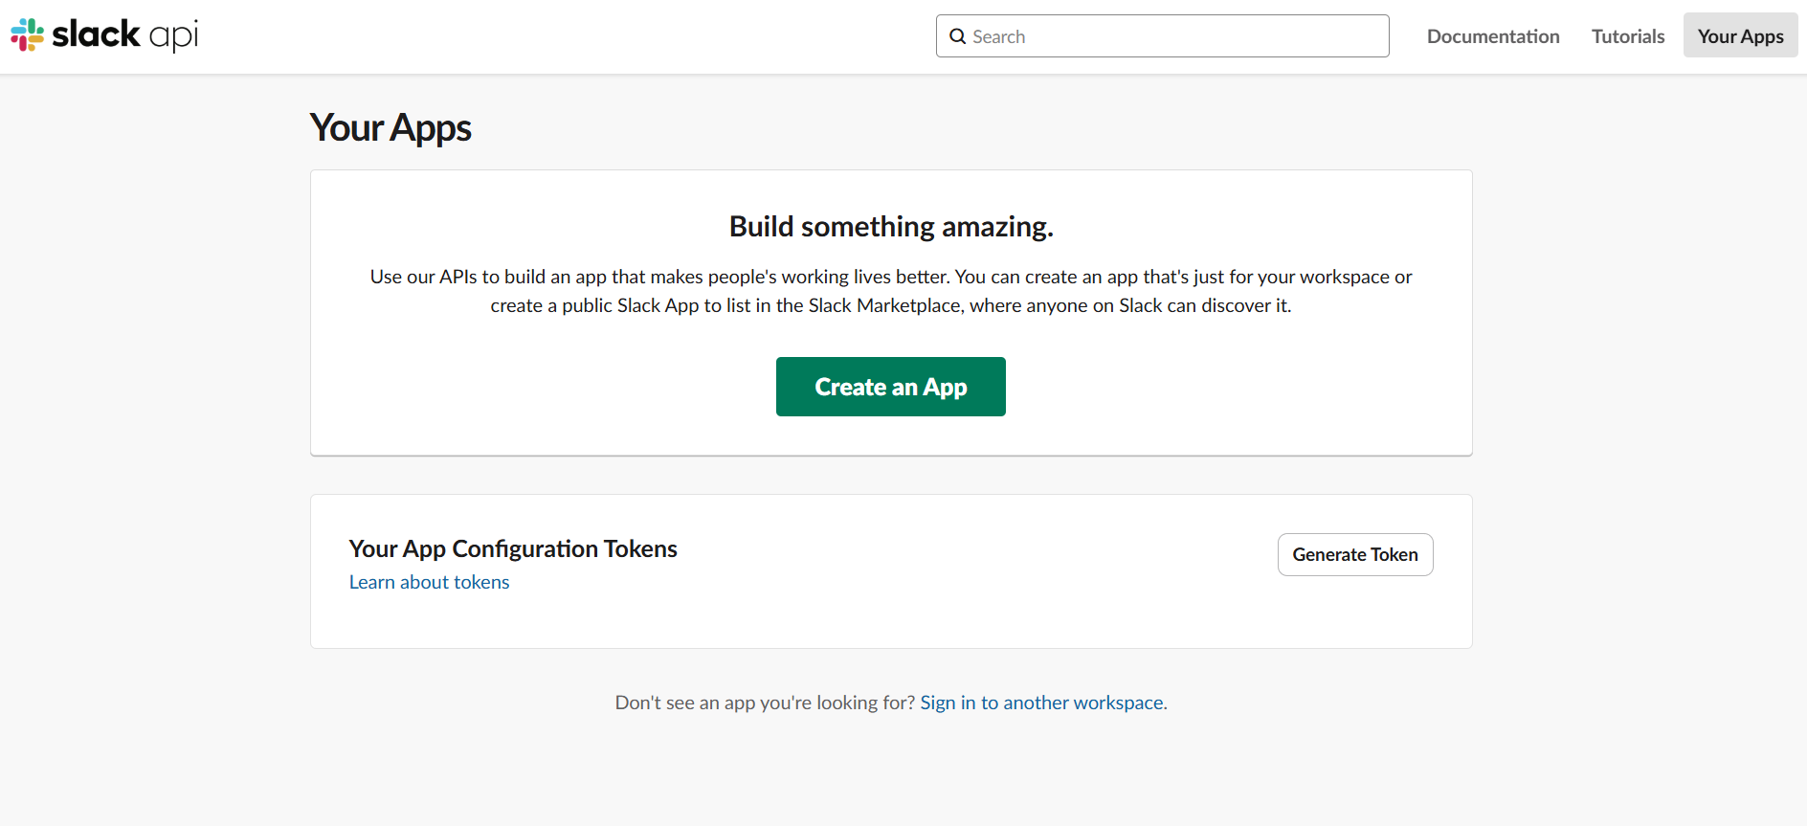Click the search magnifier icon
This screenshot has width=1807, height=826.
pyautogui.click(x=957, y=36)
